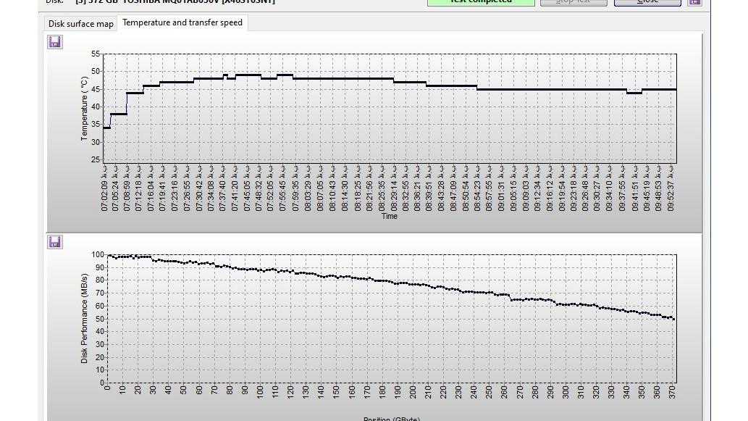This screenshot has height=421, width=748.
Task: Click the green Test completed status bar
Action: point(480,2)
